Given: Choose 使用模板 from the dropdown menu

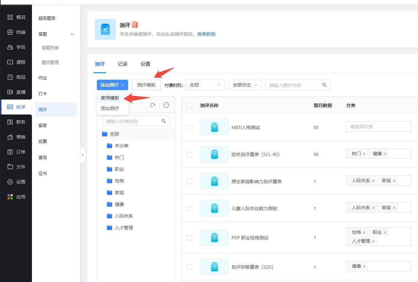Looking at the screenshot, I should [110, 98].
